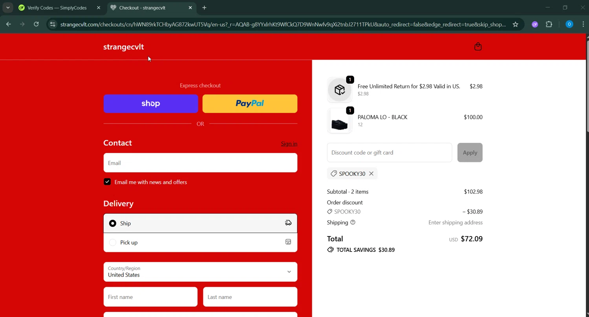Click the shipping help question mark icon
Image resolution: width=589 pixels, height=317 pixels.
[x=353, y=222]
